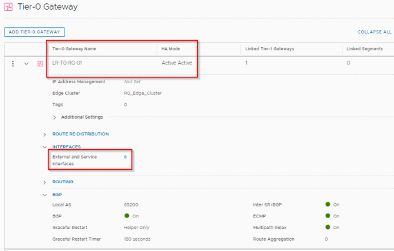Click the Collapse All link

pos(375,32)
